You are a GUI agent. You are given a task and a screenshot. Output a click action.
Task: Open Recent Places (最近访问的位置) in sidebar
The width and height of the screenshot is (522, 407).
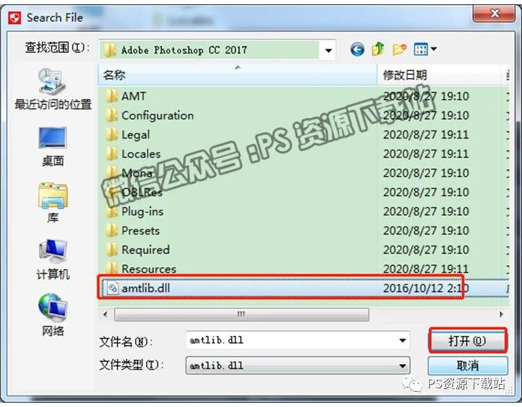pyautogui.click(x=53, y=88)
